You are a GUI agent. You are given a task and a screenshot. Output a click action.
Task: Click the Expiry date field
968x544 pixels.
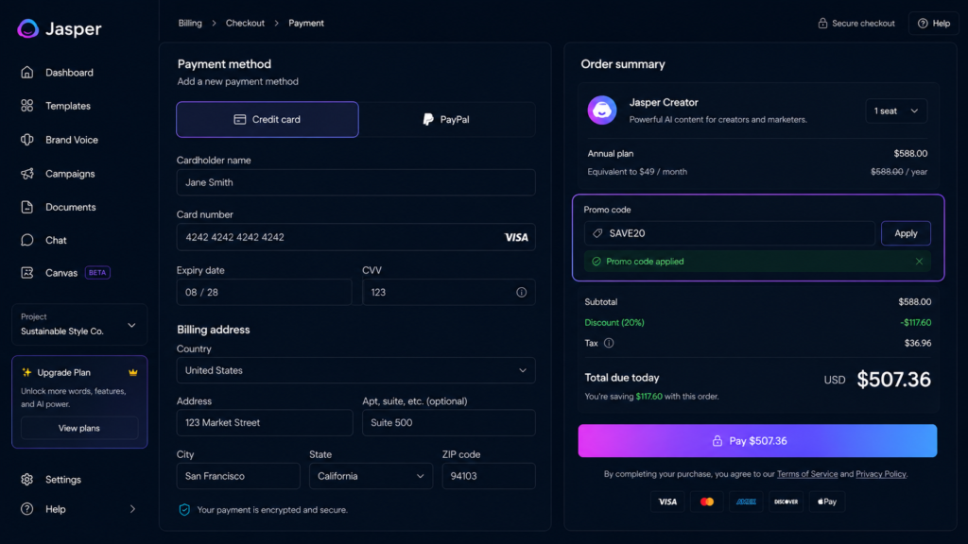265,293
